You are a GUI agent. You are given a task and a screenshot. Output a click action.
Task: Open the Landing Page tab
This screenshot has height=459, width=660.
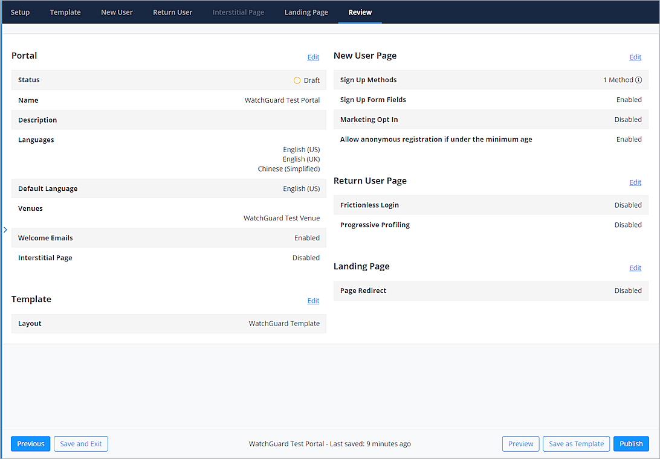(x=306, y=11)
